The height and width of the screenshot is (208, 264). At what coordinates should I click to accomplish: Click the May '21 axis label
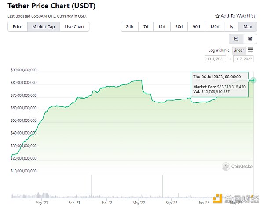point(42,203)
